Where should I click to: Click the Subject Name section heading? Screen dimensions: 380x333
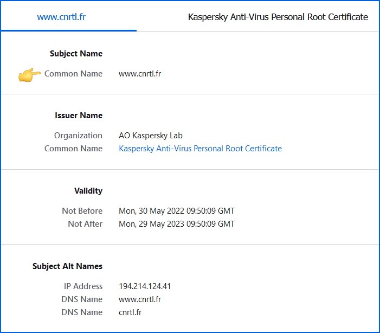[76, 54]
